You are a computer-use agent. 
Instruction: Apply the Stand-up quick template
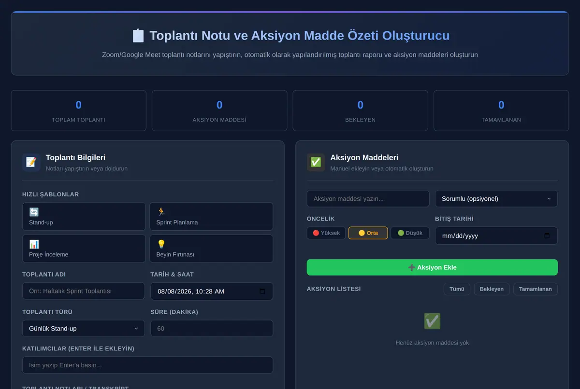click(84, 216)
